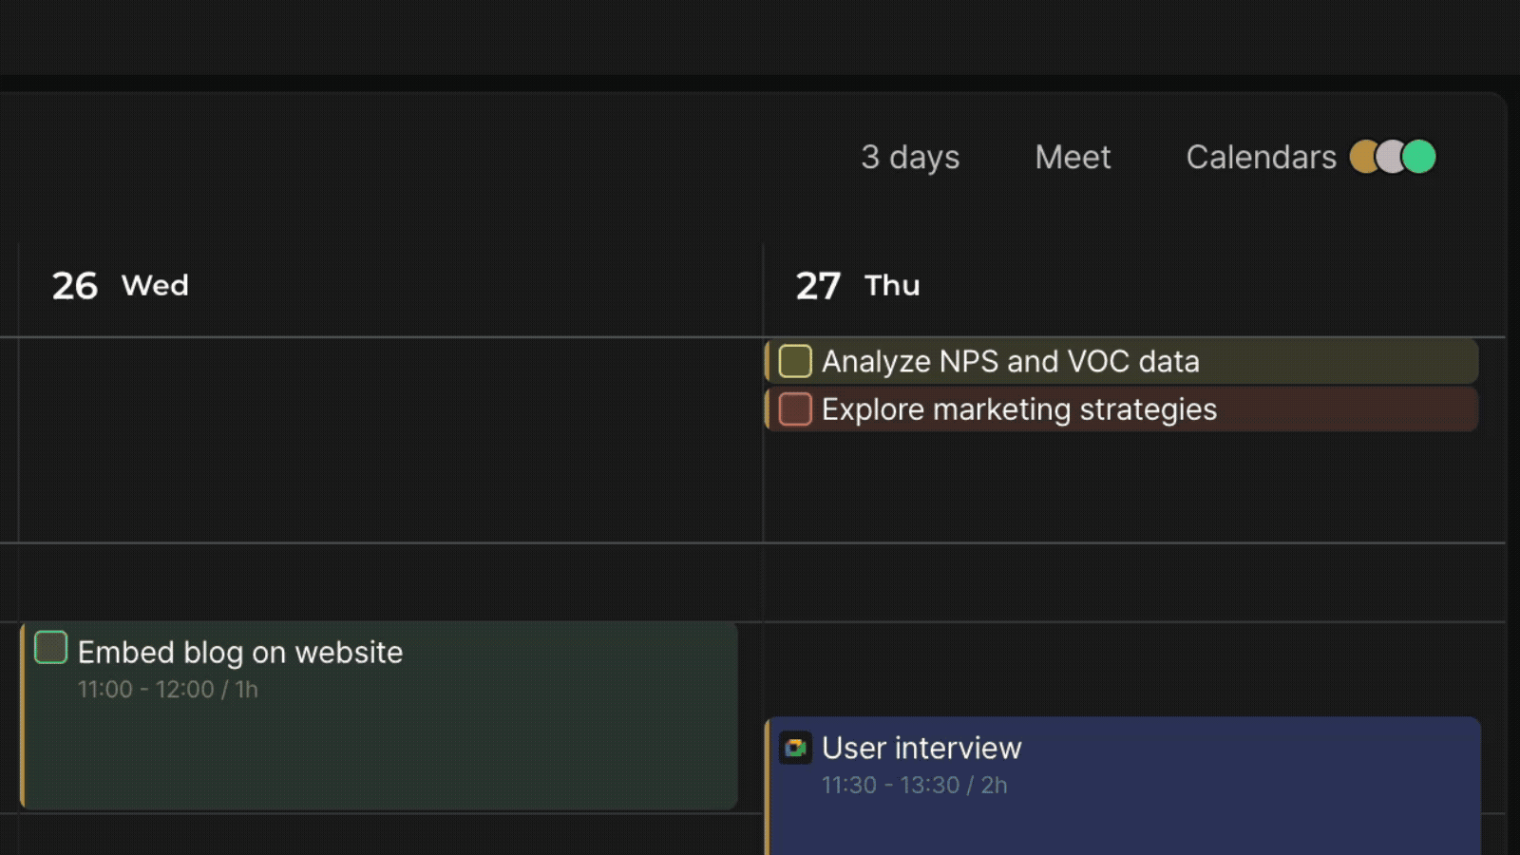Select the 26 Wed day header
Viewport: 1520px width, 855px height.
tap(121, 286)
